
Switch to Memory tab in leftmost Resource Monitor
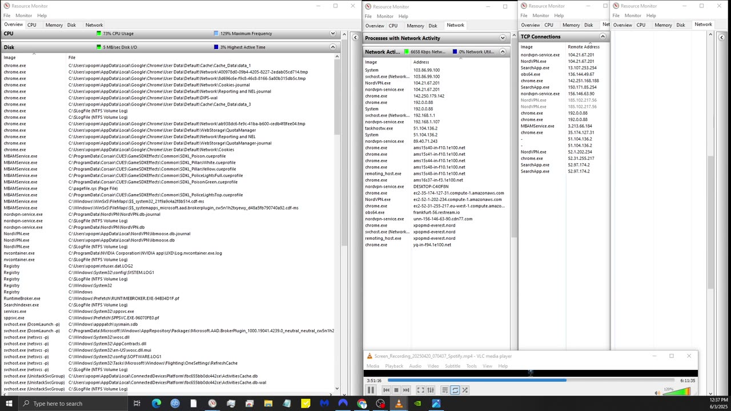click(54, 25)
